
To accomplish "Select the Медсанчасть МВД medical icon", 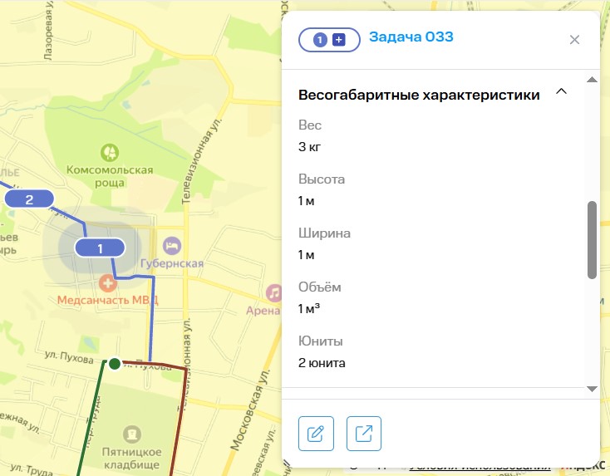I will [107, 282].
